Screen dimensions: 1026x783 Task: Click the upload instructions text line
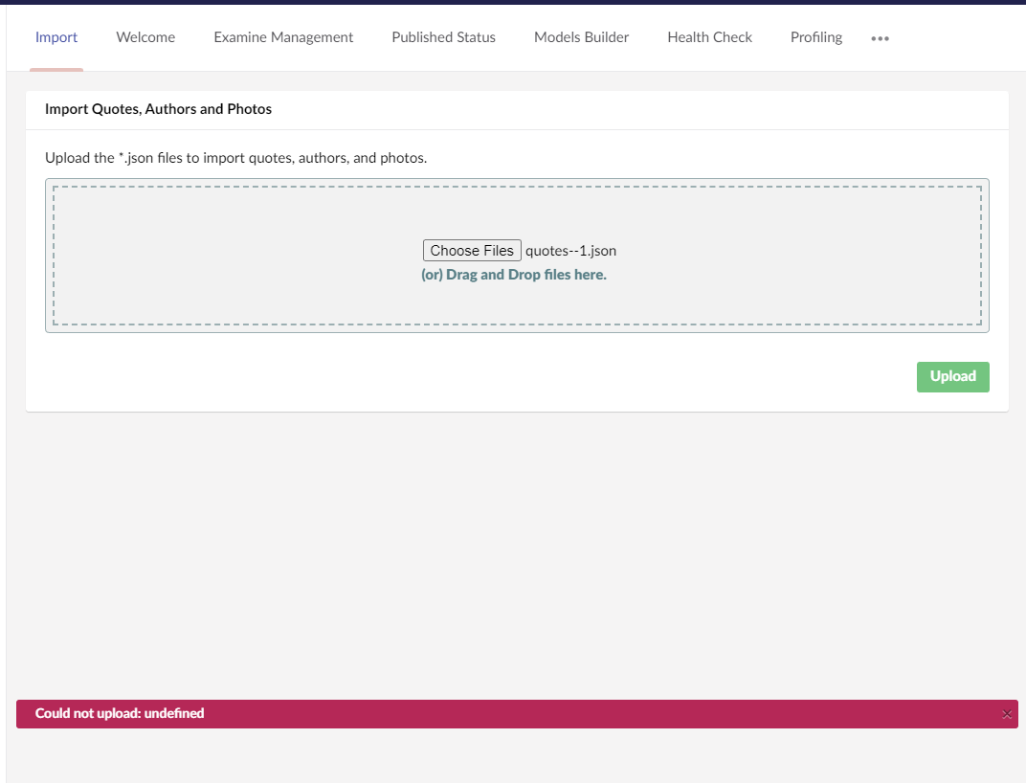(235, 158)
